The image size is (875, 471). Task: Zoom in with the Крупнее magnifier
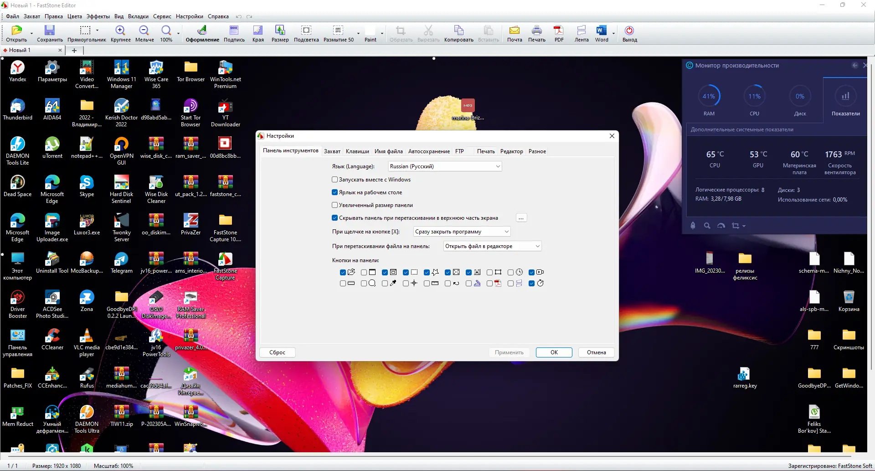tap(120, 33)
